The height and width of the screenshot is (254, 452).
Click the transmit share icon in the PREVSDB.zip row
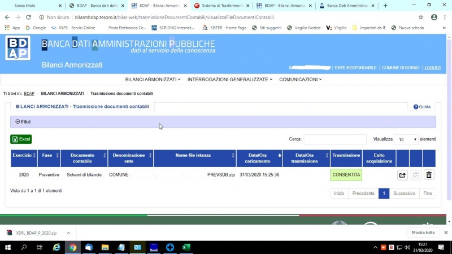402,175
